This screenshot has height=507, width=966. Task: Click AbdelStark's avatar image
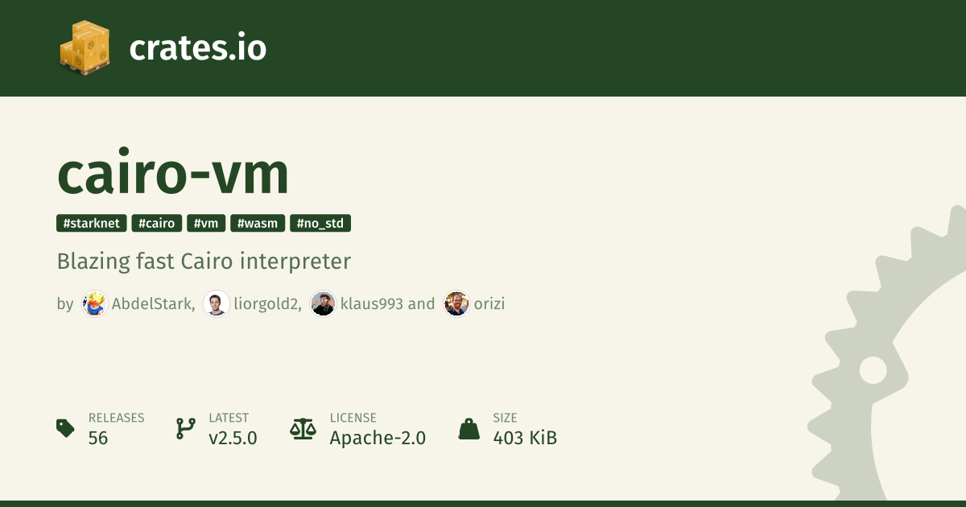[x=94, y=303]
